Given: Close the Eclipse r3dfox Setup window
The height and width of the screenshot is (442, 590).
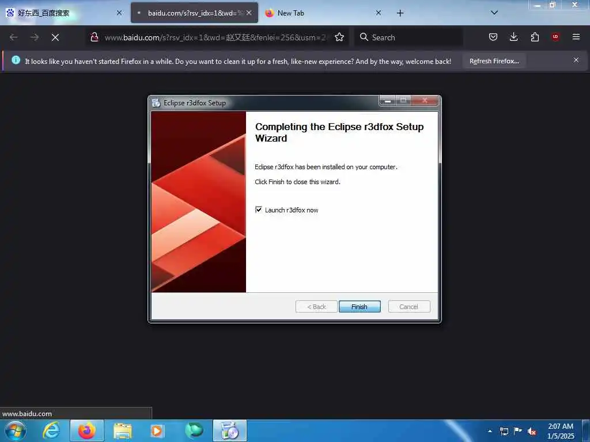Looking at the screenshot, I should click(425, 100).
